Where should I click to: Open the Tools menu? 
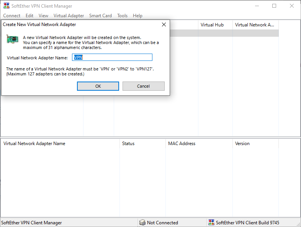coord(122,16)
